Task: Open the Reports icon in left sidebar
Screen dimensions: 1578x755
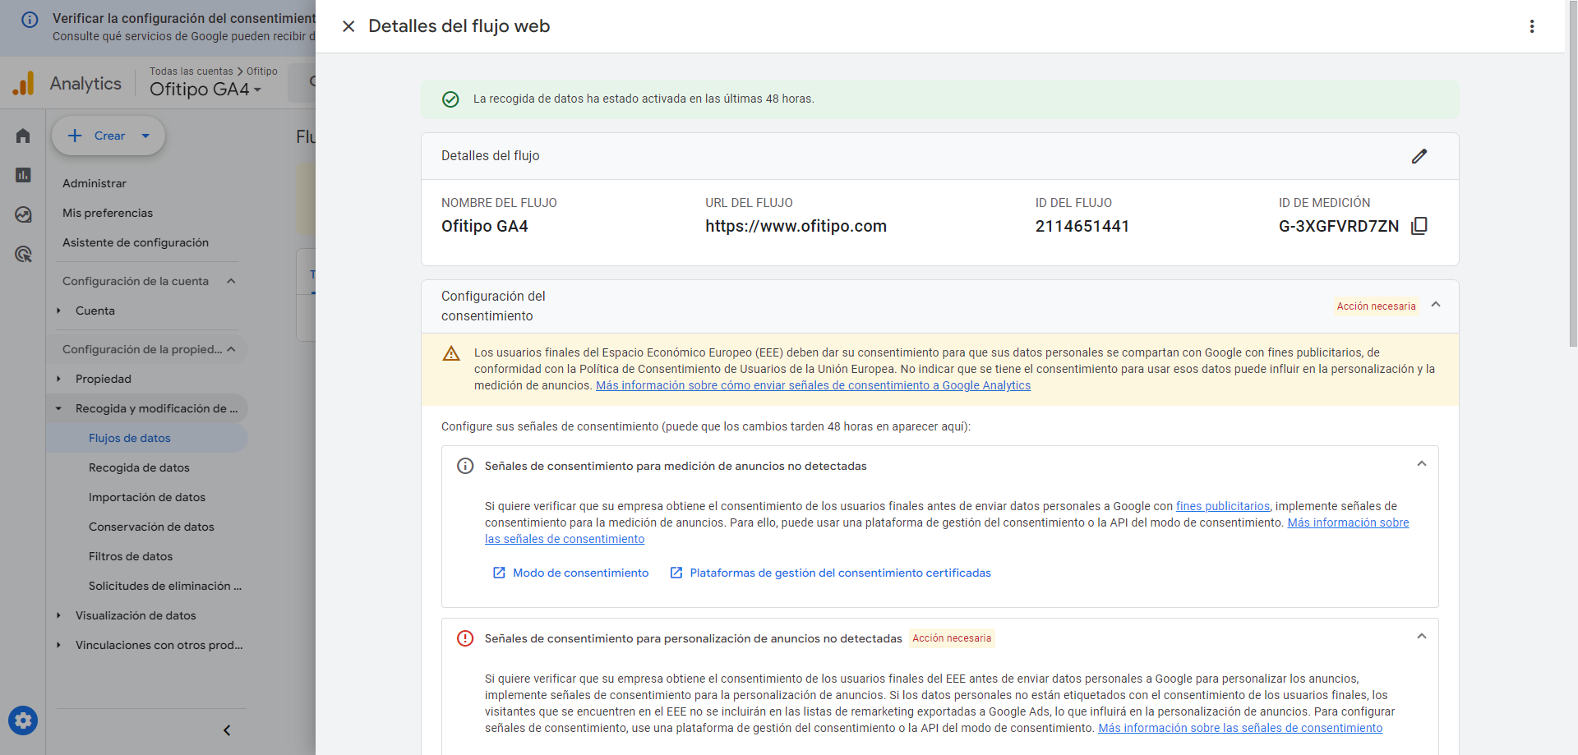Action: click(x=23, y=175)
